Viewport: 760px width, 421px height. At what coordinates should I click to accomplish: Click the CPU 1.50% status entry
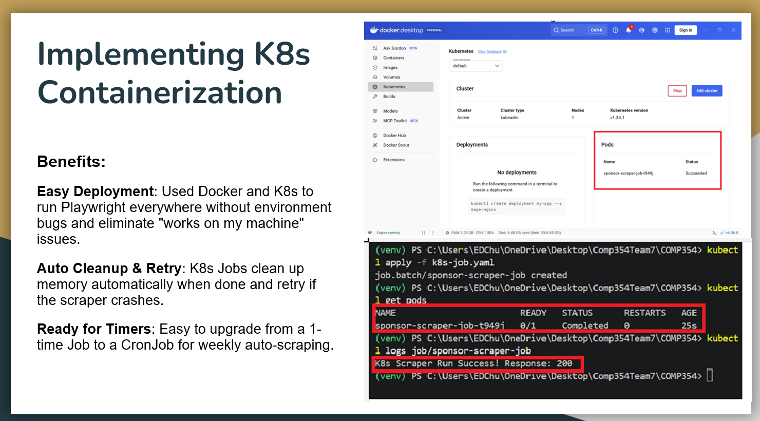click(485, 233)
